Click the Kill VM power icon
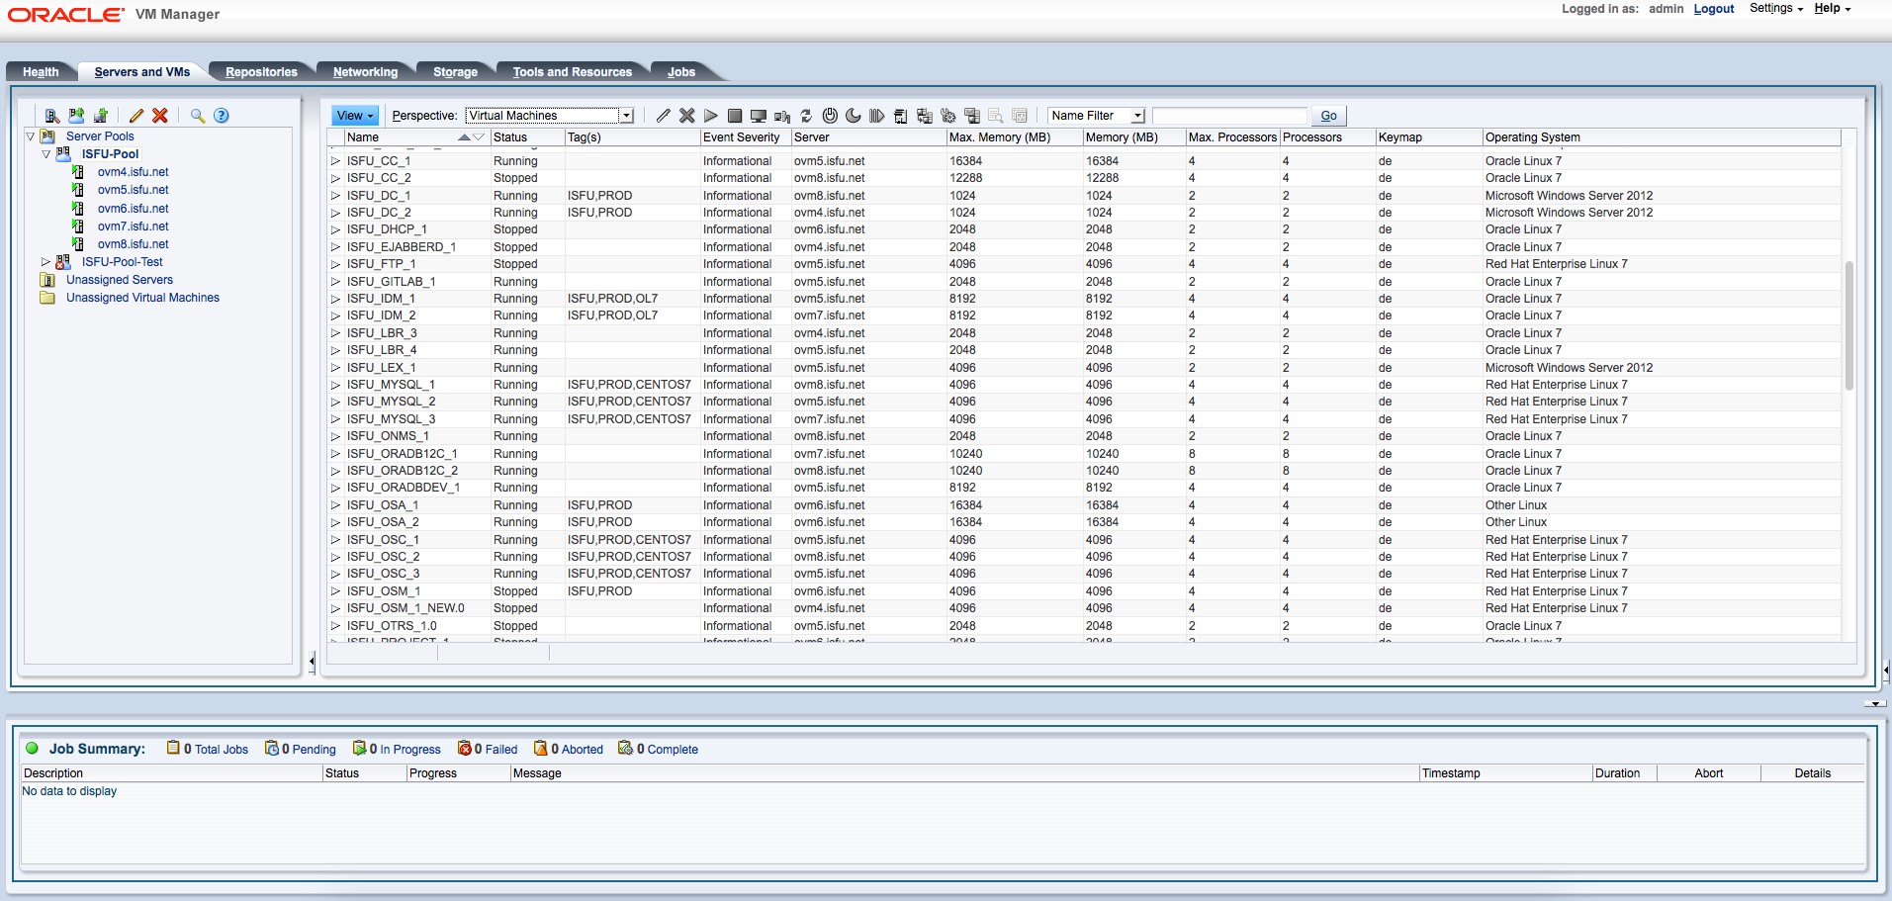1892x901 pixels. 830,116
